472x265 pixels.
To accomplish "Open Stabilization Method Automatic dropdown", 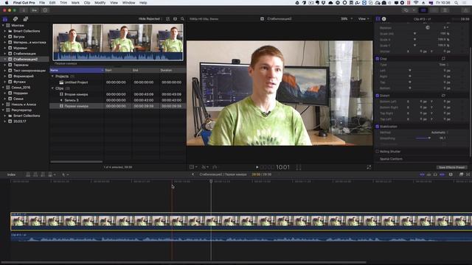I will 440,132.
